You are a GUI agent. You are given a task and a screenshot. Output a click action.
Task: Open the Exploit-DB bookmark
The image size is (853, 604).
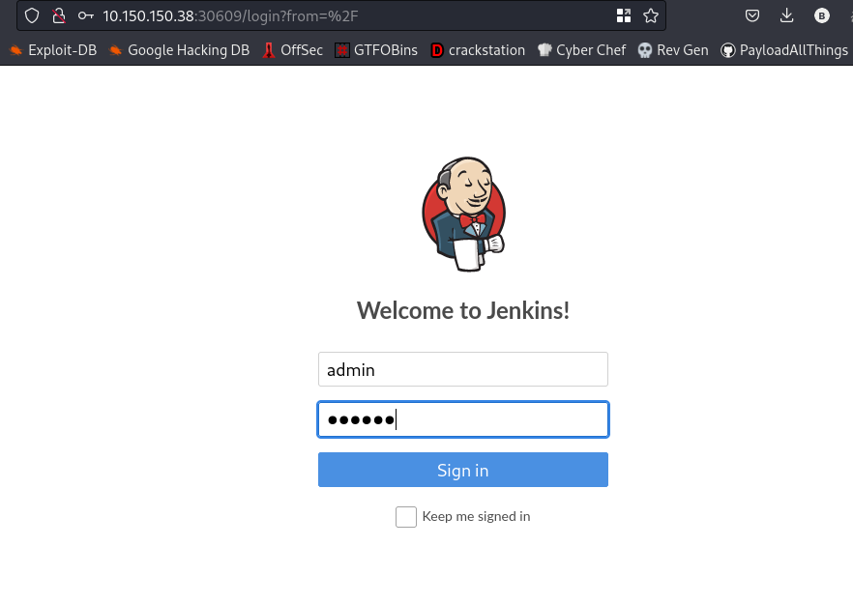[x=53, y=50]
